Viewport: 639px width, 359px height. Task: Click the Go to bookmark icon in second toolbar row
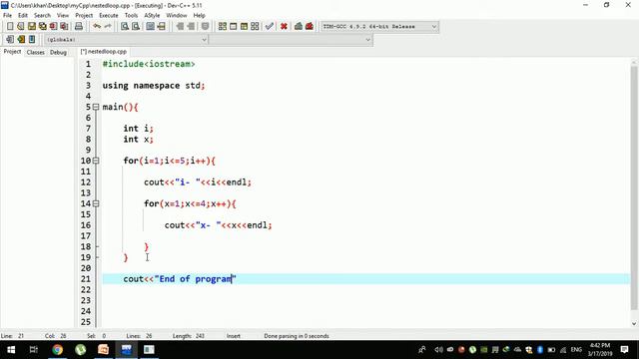[x=32, y=40]
